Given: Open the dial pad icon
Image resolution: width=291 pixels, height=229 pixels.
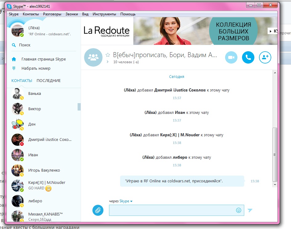Looking at the screenshot, I should coord(14,68).
